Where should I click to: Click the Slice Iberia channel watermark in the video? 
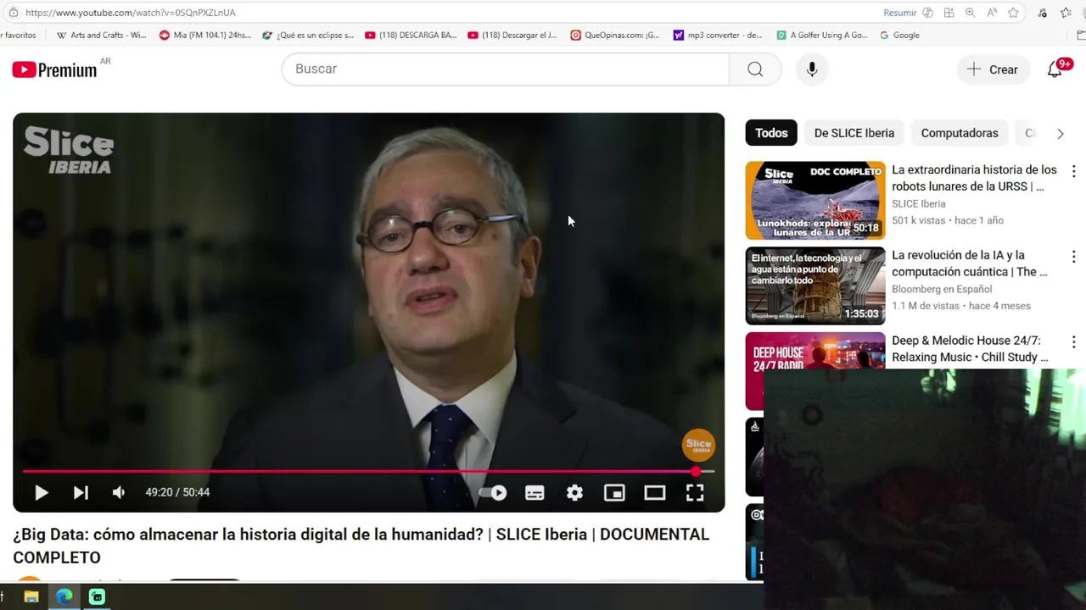coord(698,446)
